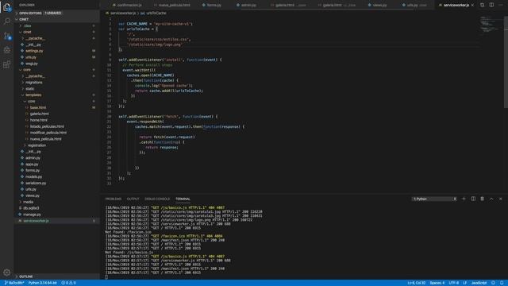Change language mode via JavaScript
Viewport: 508px width, 286px height.
[479, 283]
